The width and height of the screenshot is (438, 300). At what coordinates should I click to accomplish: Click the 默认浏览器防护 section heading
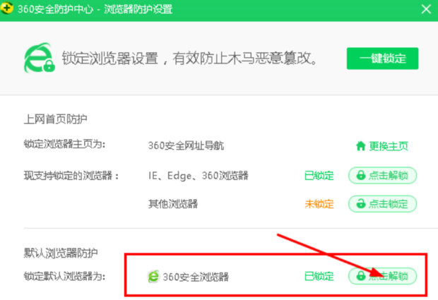pos(61,253)
